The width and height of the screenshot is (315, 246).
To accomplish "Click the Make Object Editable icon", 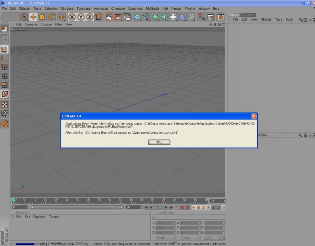I will [x=4, y=39].
